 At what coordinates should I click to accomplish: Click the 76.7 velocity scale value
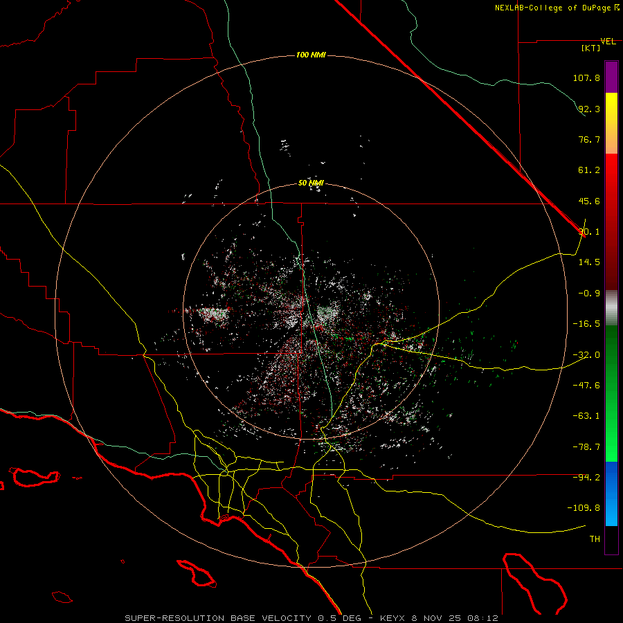[589, 139]
